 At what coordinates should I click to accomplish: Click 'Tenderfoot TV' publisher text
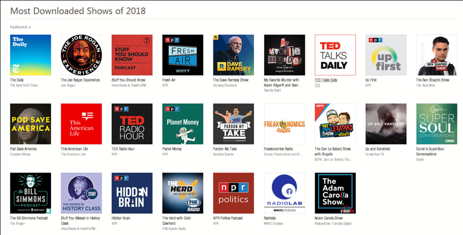point(376,154)
